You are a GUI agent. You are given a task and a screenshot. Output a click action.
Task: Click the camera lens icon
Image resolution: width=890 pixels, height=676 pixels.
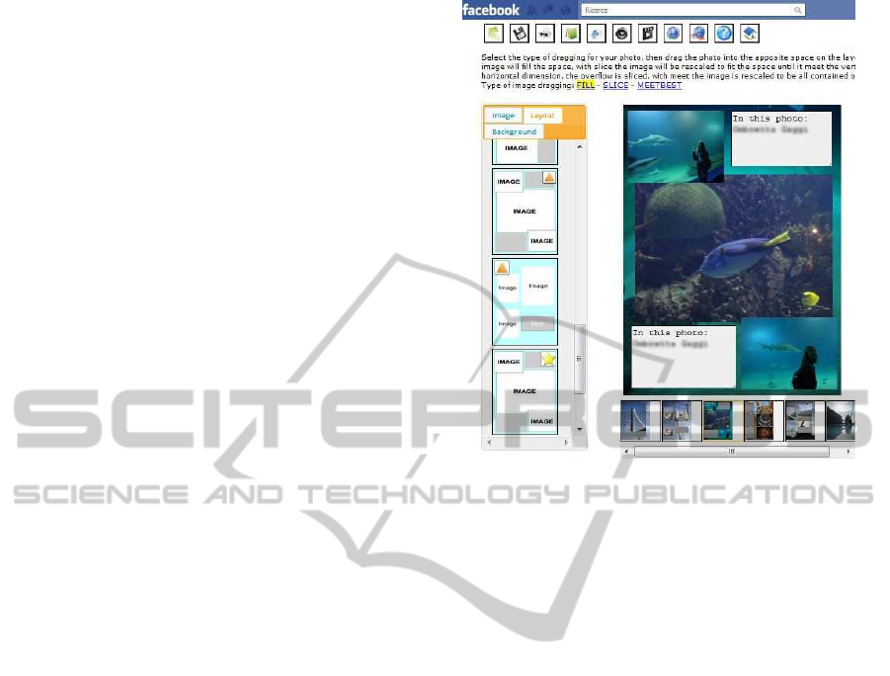(x=621, y=35)
